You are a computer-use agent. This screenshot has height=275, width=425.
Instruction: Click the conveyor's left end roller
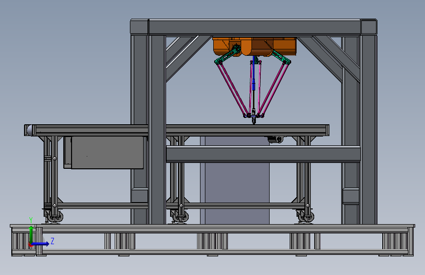(29, 130)
